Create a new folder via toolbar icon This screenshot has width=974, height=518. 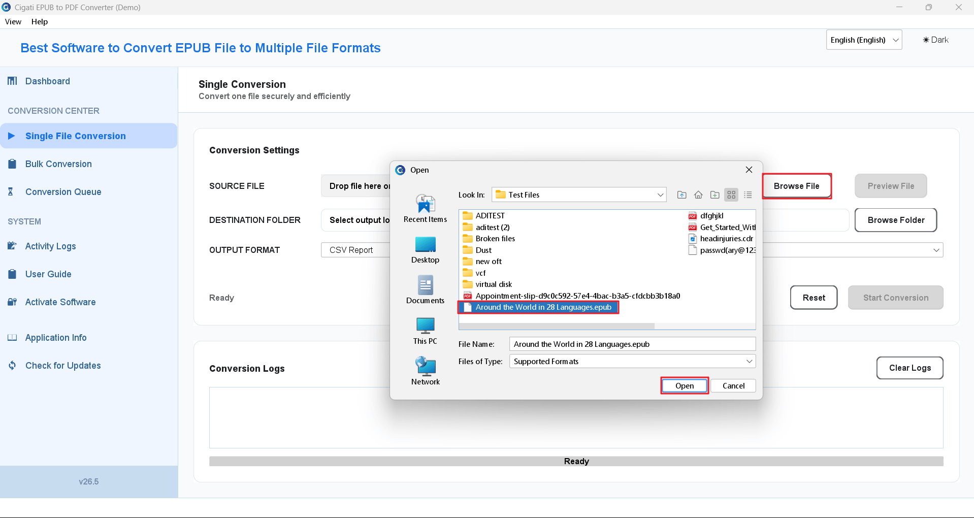pos(715,195)
